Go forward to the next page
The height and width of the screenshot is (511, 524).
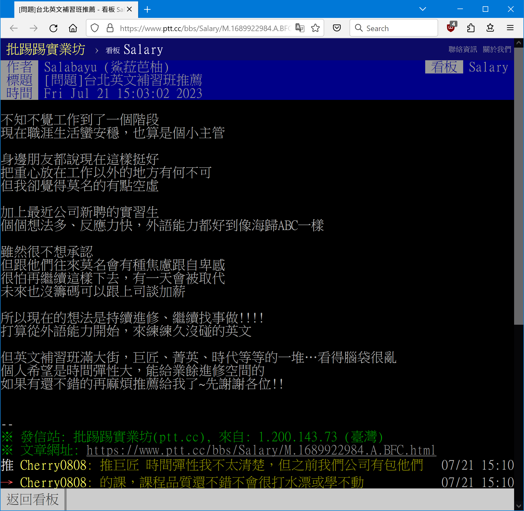click(34, 28)
